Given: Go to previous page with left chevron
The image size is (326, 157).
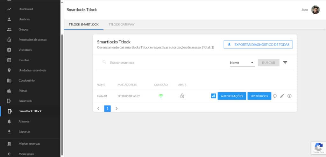Looking at the screenshot, I should [98, 108].
